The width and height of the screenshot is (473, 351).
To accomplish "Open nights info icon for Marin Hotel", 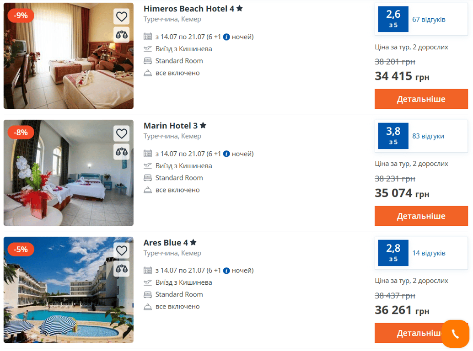I will [226, 154].
